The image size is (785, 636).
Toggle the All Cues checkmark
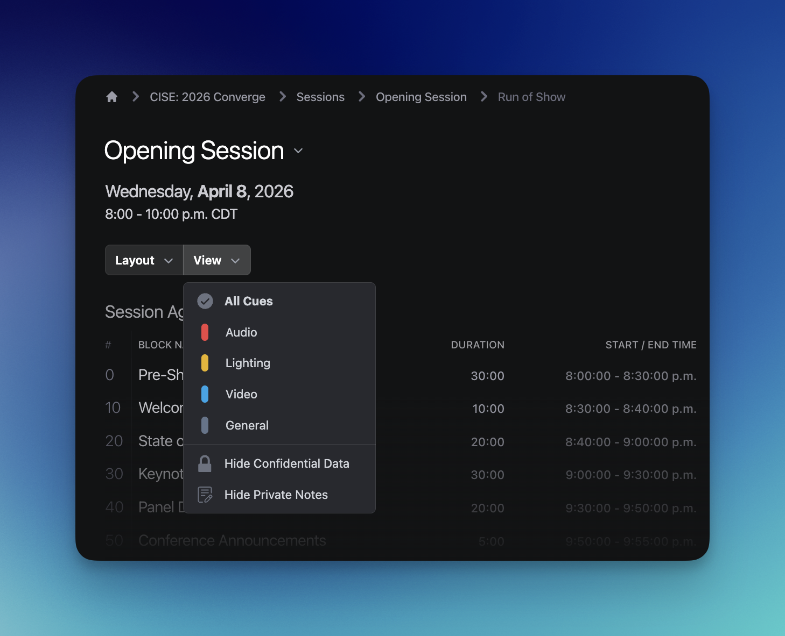pos(205,301)
